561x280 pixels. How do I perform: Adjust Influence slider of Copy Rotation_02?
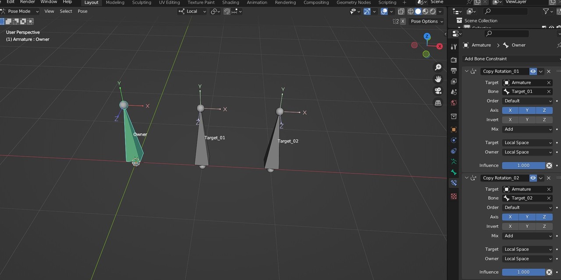523,272
